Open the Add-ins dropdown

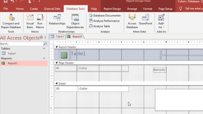(161, 21)
